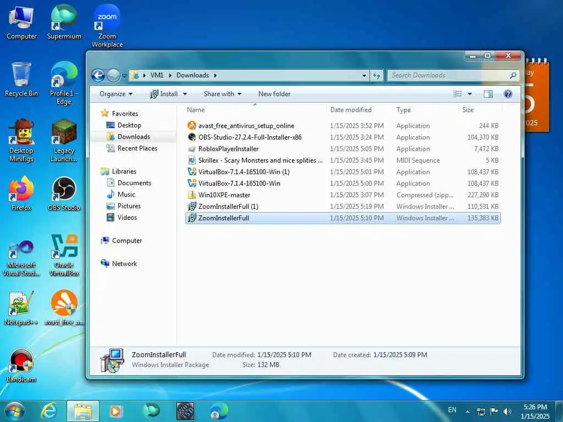Open Documents library in sidebar
This screenshot has height=422, width=563.
130,183
